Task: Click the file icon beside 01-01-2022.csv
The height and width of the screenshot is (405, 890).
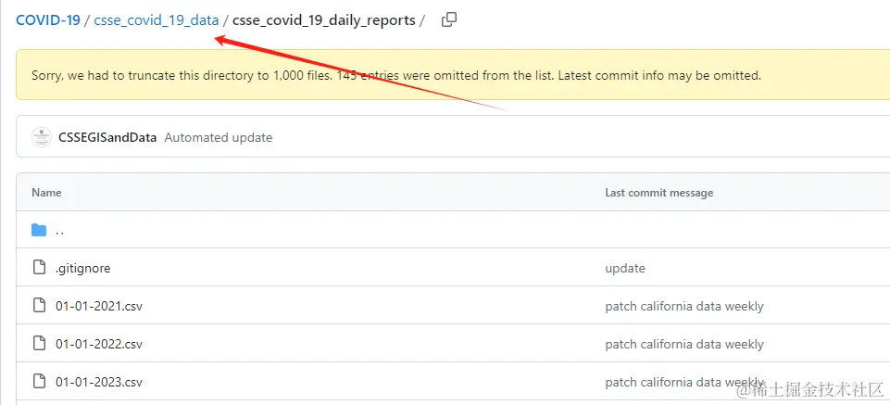Action: (x=39, y=344)
